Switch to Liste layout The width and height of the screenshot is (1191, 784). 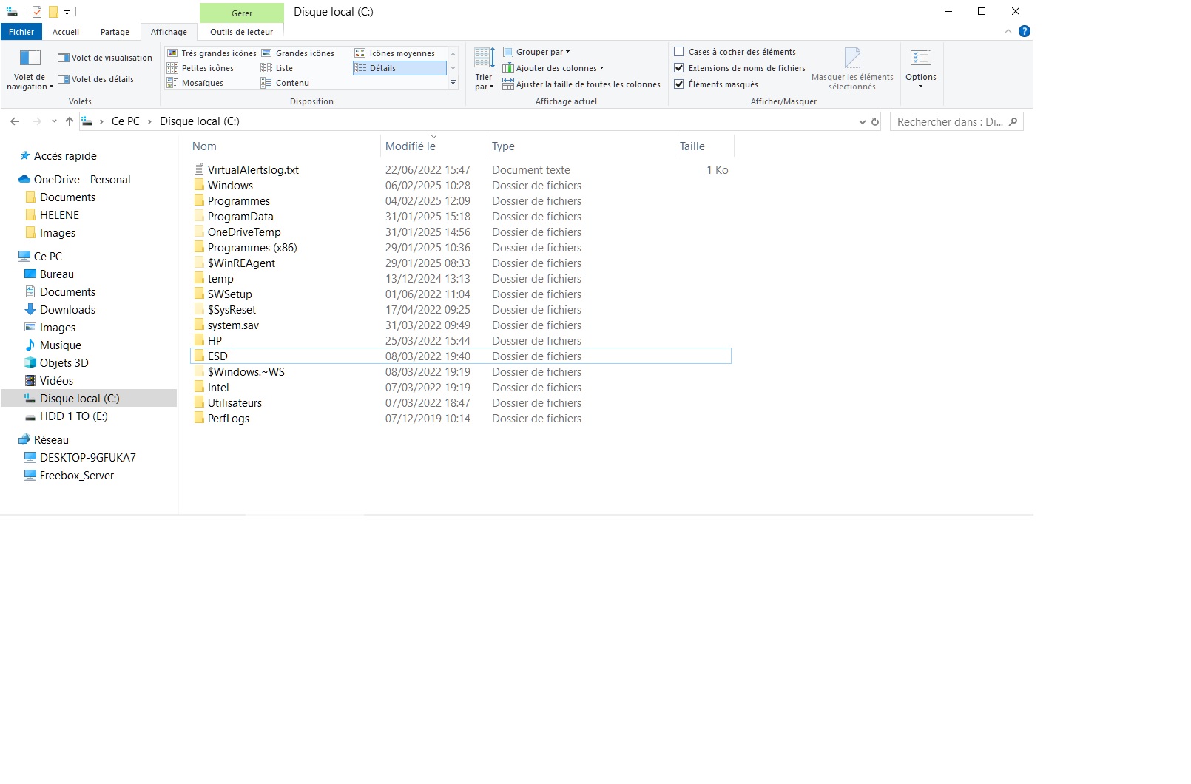pyautogui.click(x=277, y=68)
